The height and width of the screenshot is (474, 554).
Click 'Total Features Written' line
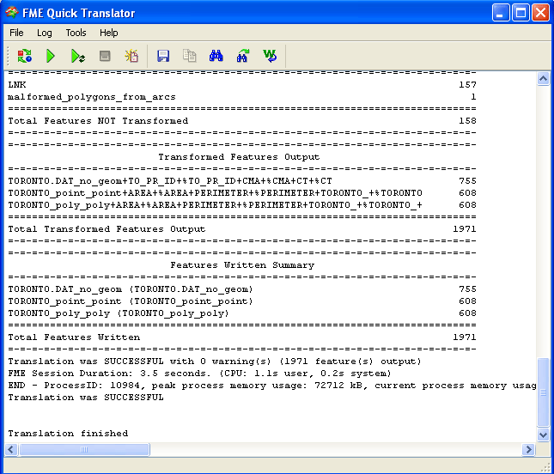(242, 337)
